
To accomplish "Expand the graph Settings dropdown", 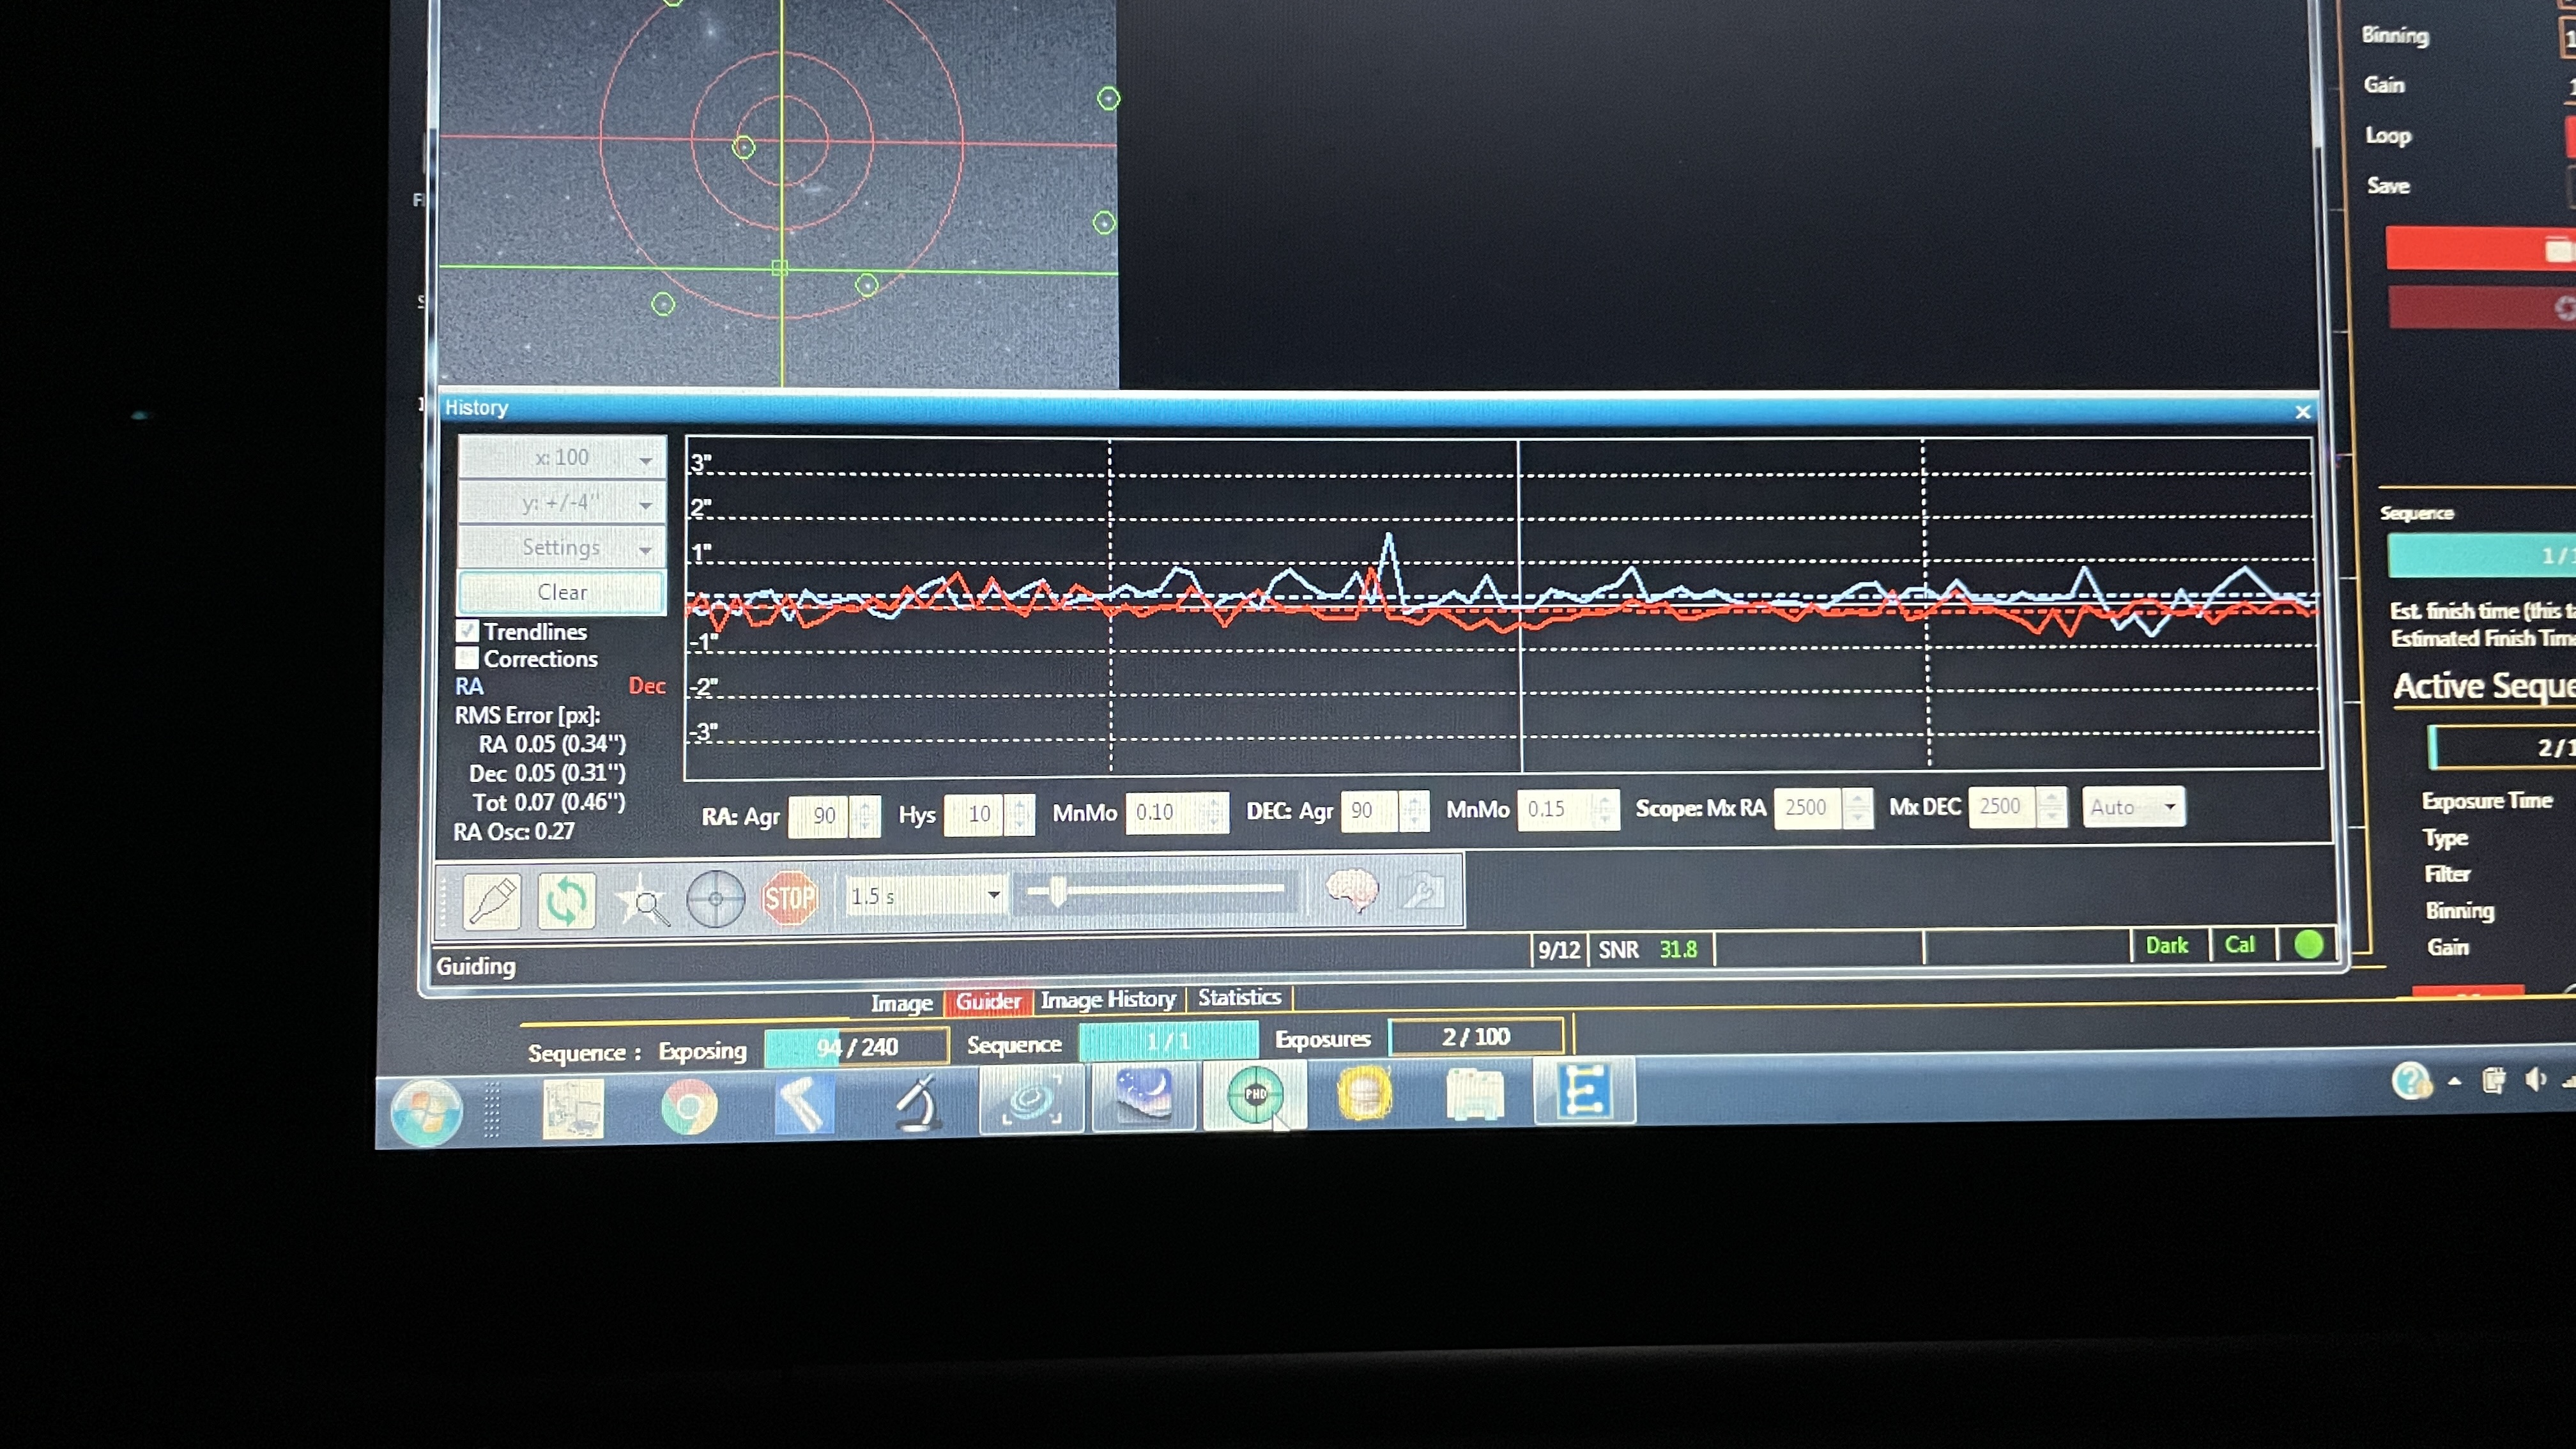I will click(x=562, y=547).
